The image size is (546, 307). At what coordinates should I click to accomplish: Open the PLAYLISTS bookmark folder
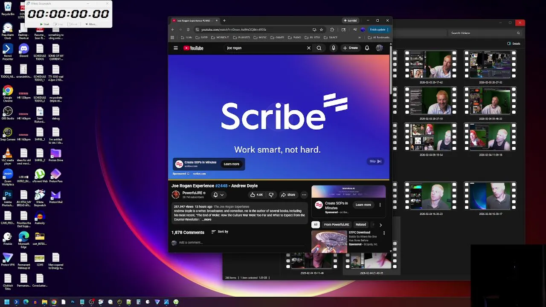point(242,38)
